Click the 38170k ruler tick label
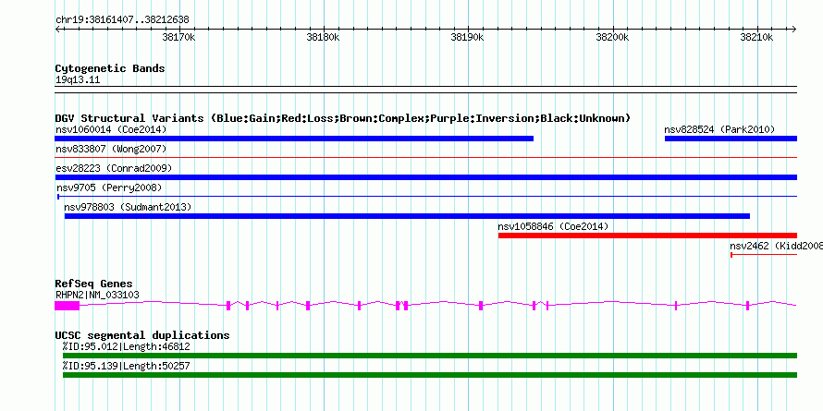This screenshot has width=823, height=411. click(179, 38)
